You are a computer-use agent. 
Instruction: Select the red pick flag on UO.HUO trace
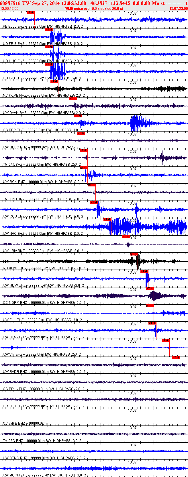[49, 47]
